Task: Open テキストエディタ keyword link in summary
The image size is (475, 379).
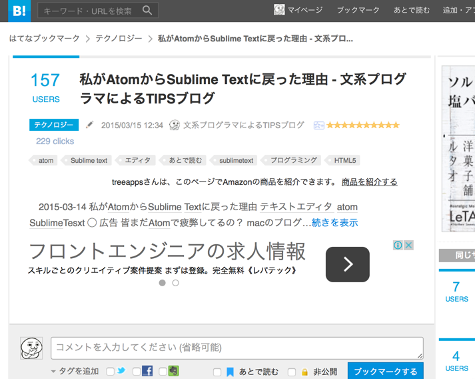Action: pyautogui.click(x=296, y=207)
